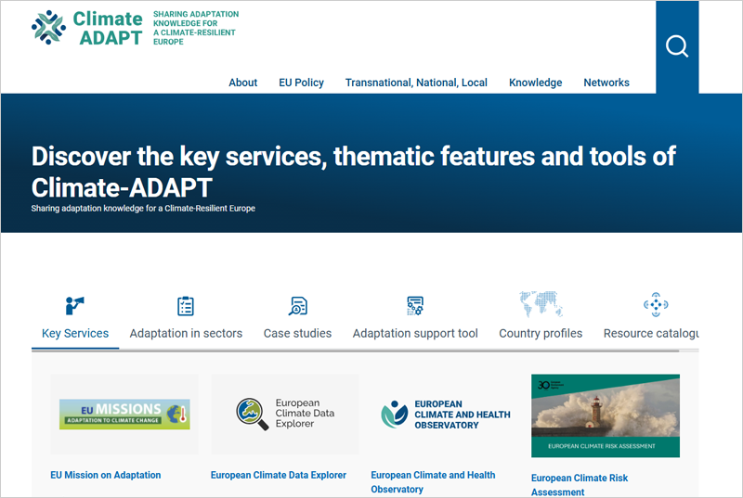Click the 'SHARING ADAPTATION KNOWLEDGE FOR A CLIMATE-RESILIENT EUROPE' tagline
This screenshot has width=743, height=498.
[196, 28]
